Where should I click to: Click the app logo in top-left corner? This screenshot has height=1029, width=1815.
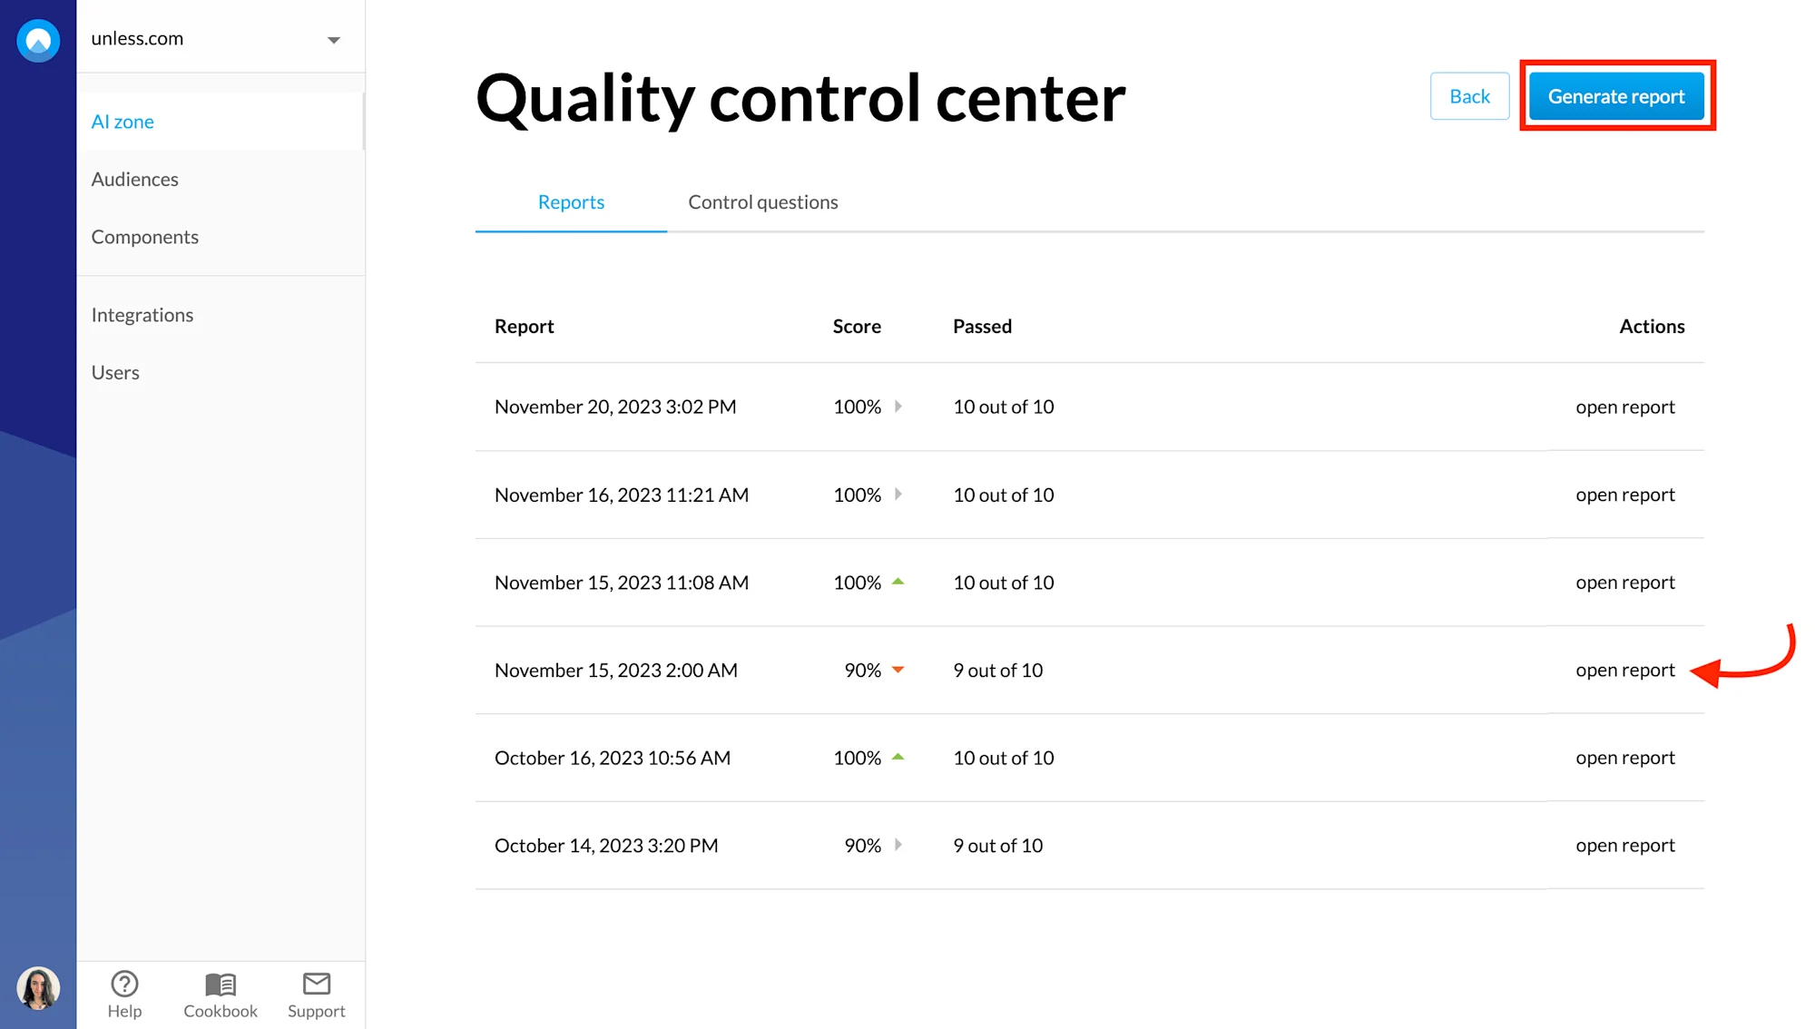[38, 40]
